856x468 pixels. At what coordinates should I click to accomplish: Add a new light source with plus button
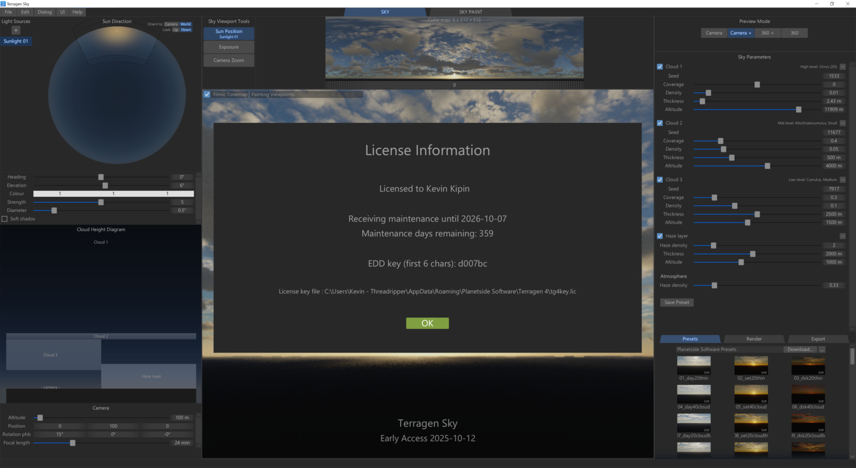pos(16,30)
